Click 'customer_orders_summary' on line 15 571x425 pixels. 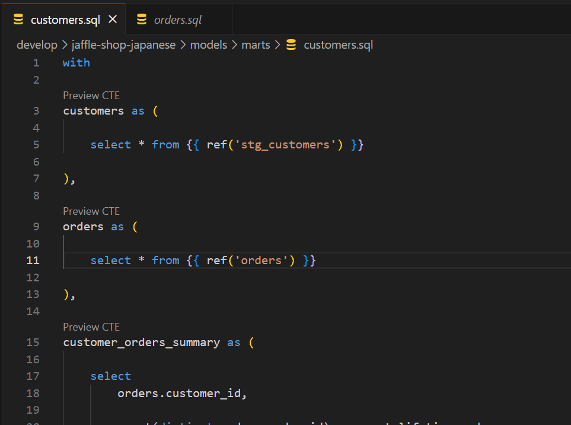pos(141,342)
